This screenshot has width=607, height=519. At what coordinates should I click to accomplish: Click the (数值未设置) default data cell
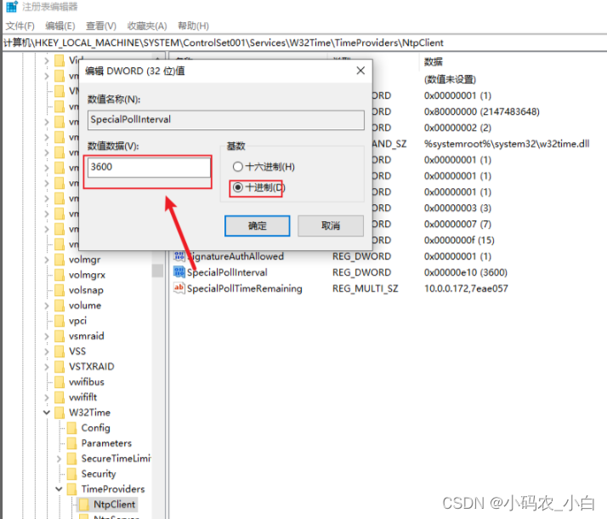450,79
